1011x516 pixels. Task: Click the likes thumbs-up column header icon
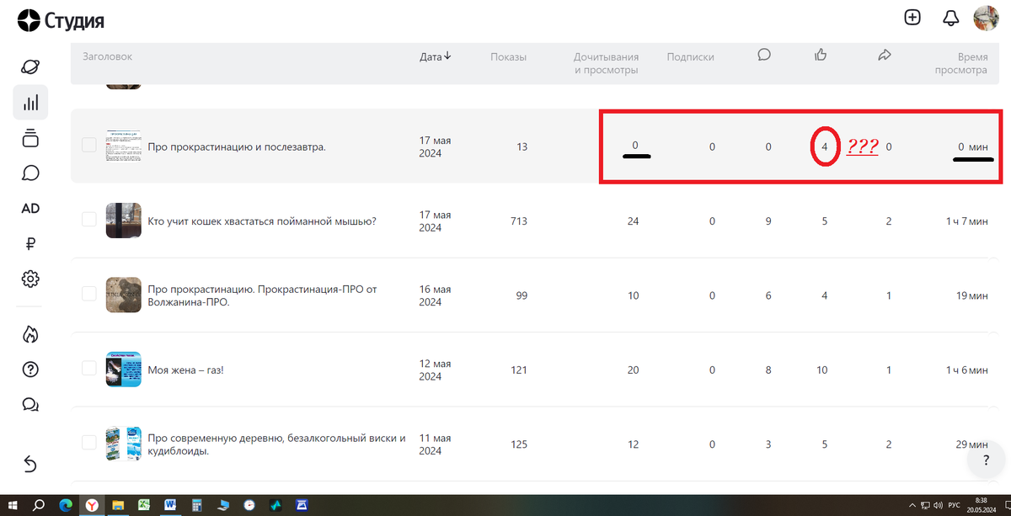pyautogui.click(x=821, y=56)
